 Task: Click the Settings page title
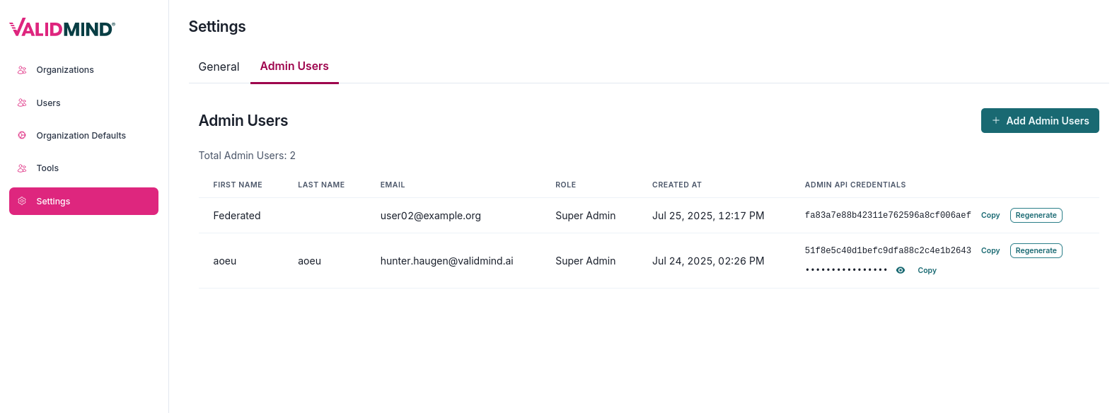point(217,27)
